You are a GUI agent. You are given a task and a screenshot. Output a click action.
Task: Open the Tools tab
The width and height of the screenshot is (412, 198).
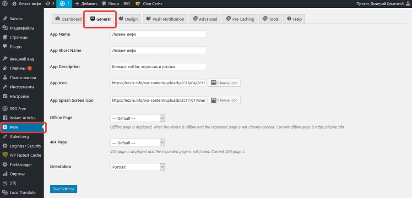[x=271, y=19]
